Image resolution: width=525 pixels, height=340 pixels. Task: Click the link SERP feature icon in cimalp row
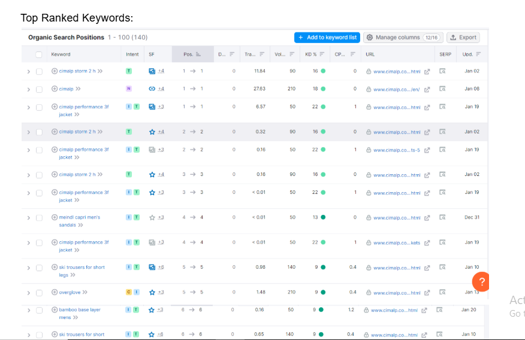[x=152, y=89]
